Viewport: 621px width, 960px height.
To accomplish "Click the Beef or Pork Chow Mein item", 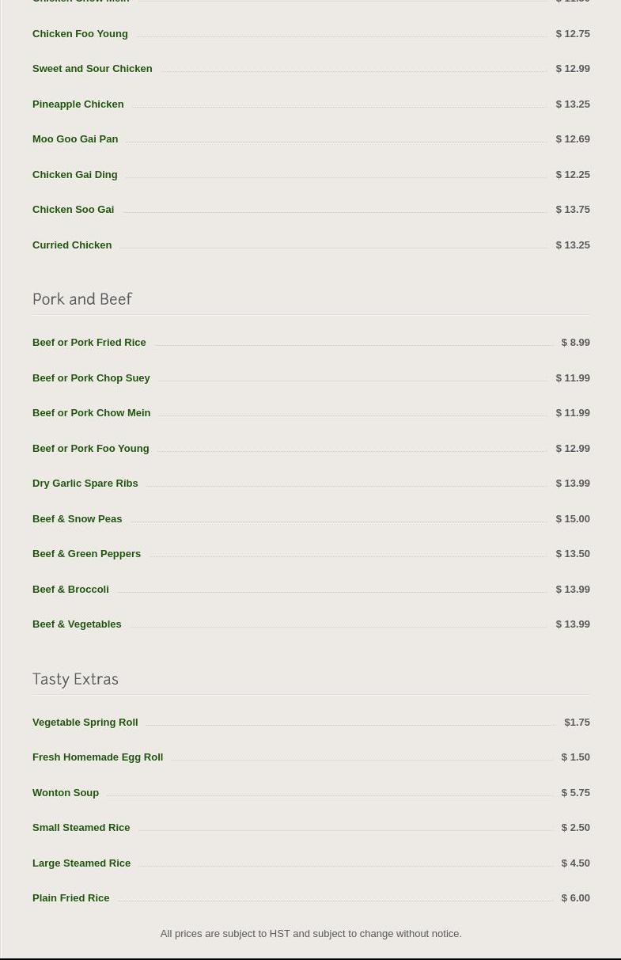I will coord(91,413).
